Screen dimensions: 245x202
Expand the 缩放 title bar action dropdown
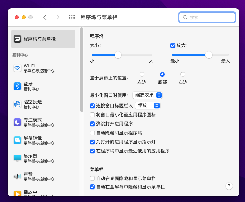click(147, 106)
